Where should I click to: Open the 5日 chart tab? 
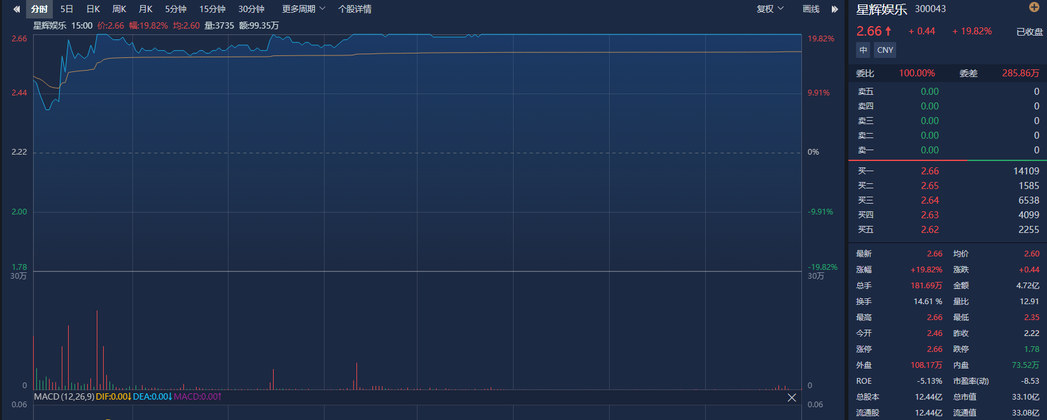point(67,9)
